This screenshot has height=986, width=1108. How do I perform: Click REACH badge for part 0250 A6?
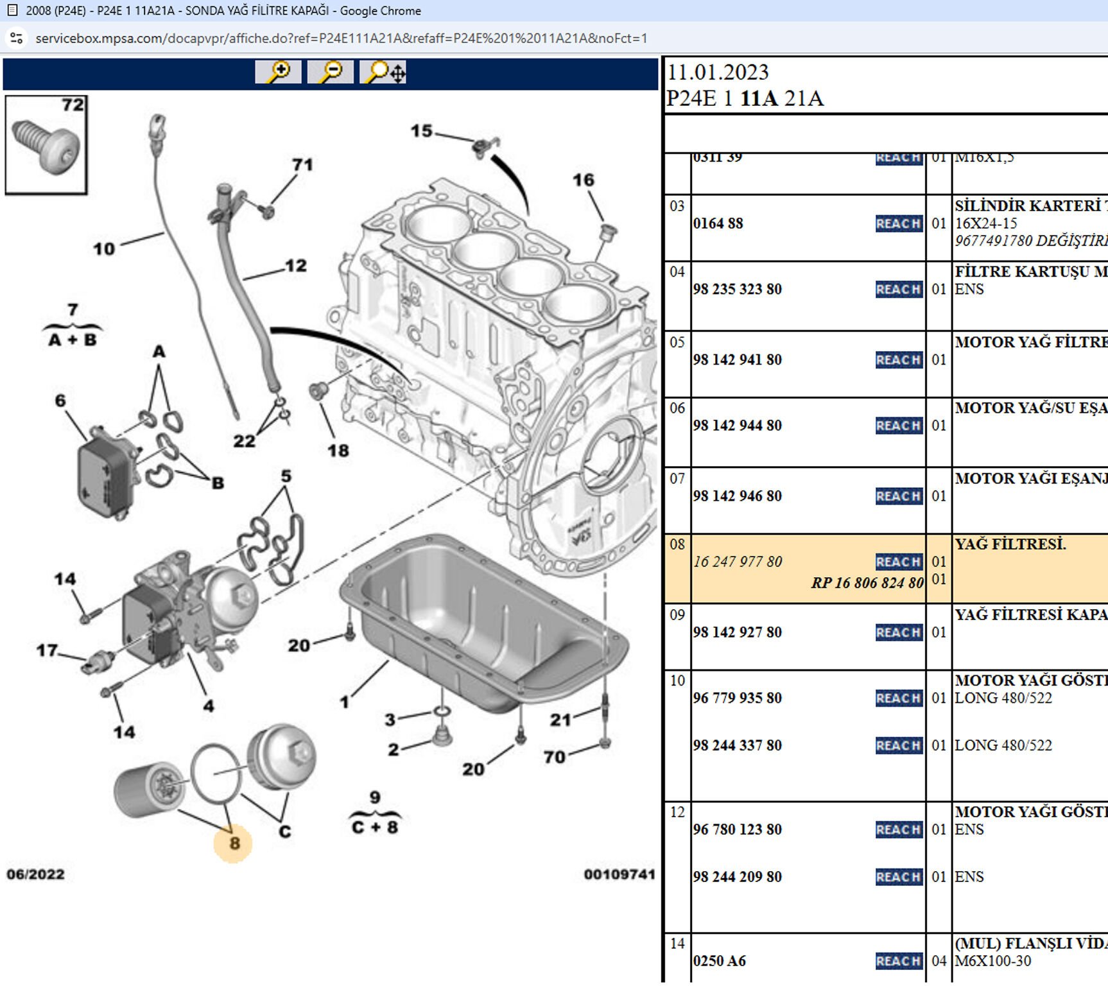coord(898,961)
